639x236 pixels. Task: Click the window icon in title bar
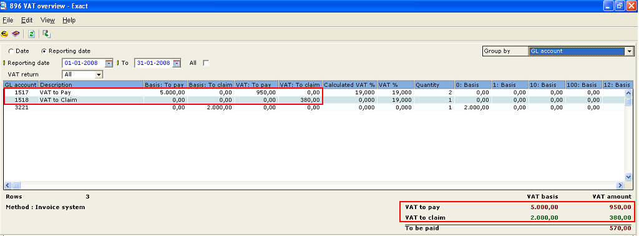coord(4,6)
